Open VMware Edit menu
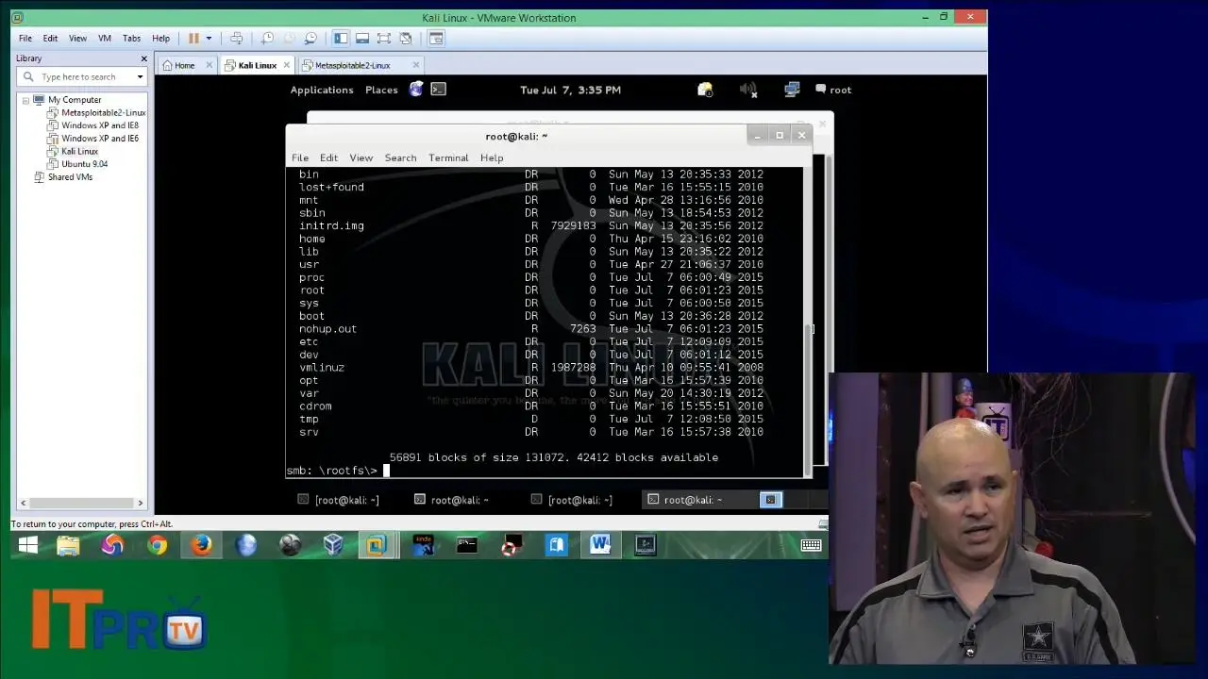 pos(50,39)
